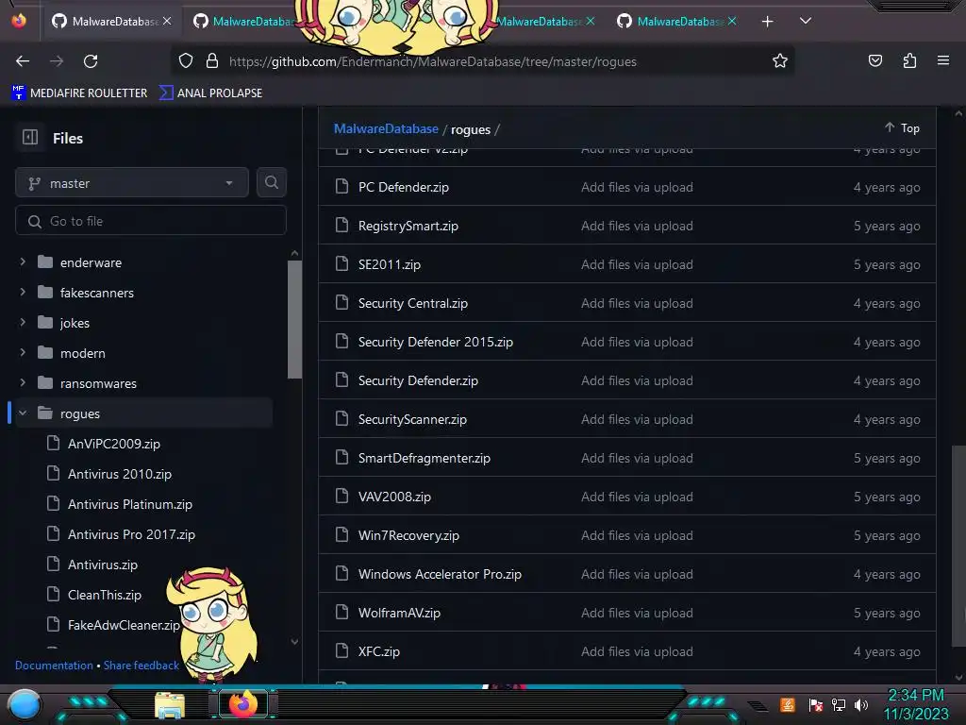966x725 pixels.
Task: Switch to the last MalwareDatabase tab
Action: click(677, 22)
